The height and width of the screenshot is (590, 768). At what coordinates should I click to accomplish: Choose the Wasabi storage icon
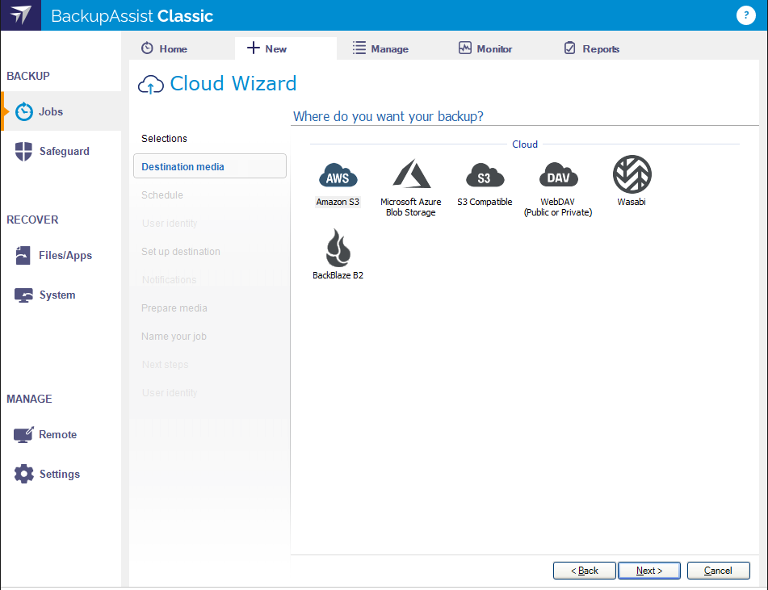[632, 174]
